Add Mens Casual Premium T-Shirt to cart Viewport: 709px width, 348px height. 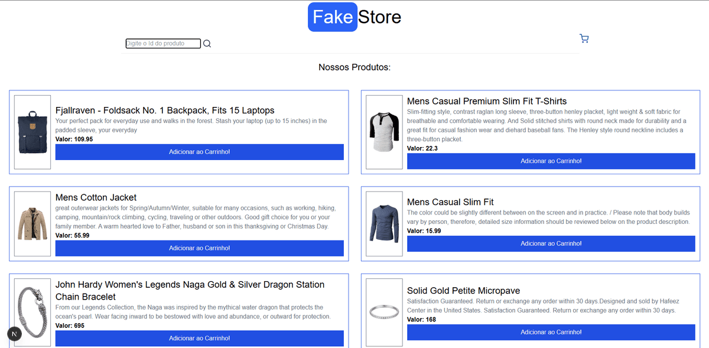click(x=551, y=161)
